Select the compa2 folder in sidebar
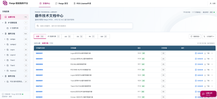 tap(13, 45)
